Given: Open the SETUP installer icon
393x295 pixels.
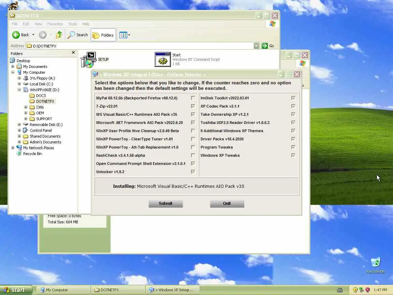Looking at the screenshot, I should pos(88,59).
